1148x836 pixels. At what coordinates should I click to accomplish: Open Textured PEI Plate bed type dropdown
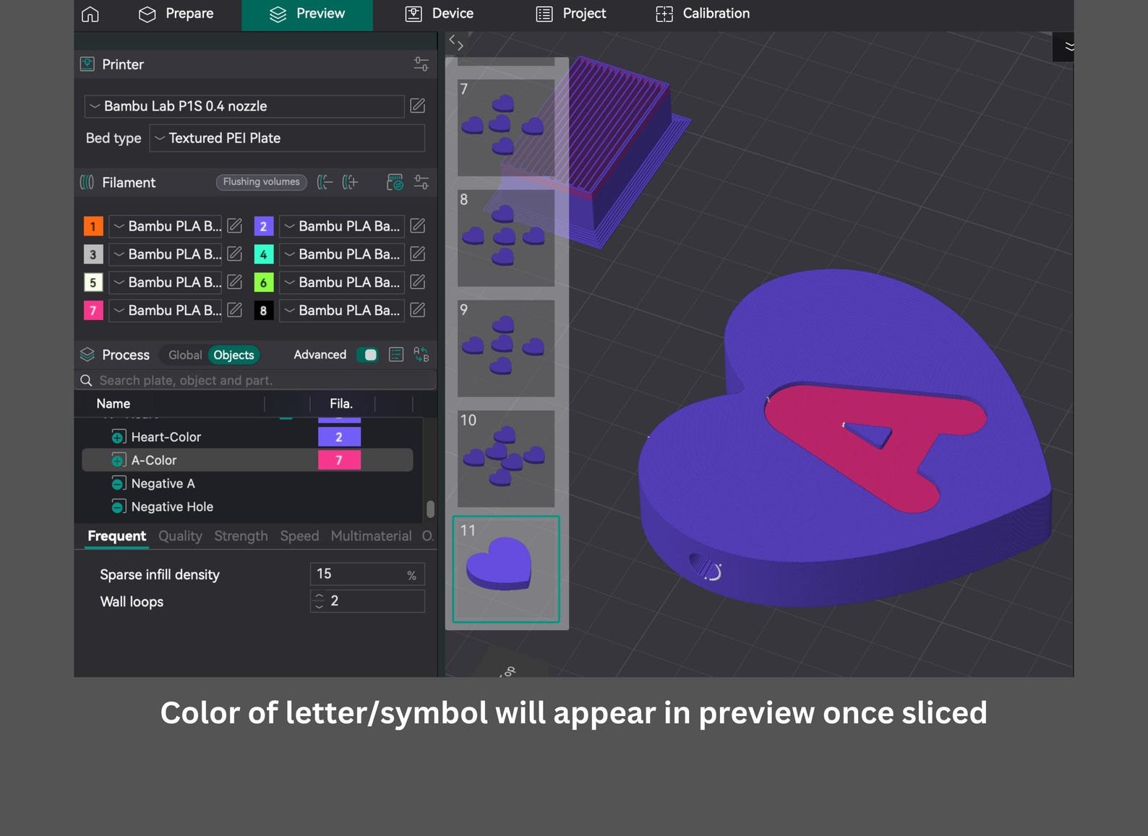(287, 138)
